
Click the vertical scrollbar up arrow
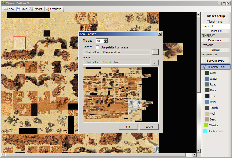tap(198, 14)
